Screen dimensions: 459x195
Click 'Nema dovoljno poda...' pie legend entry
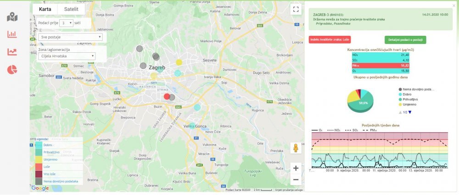pyautogui.click(x=417, y=89)
